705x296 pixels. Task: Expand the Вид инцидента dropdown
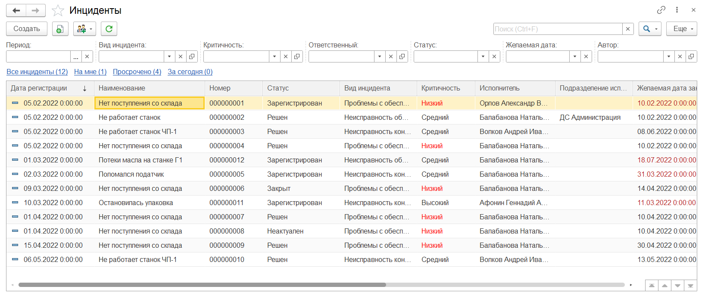(169, 56)
